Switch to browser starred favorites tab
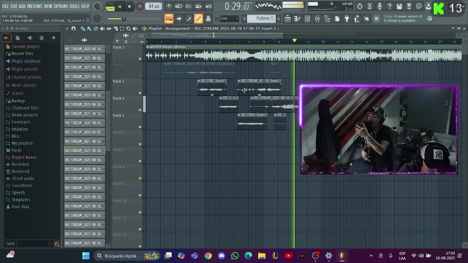The image size is (468, 263). coord(54,38)
